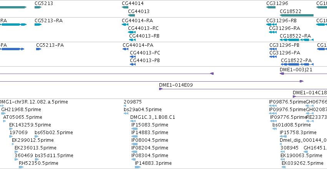Click the 209875 feature label
Screen dimensions: 327x169
tap(133, 102)
